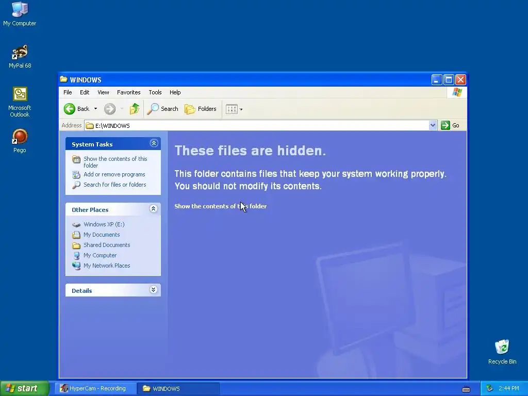Viewport: 528px width, 396px height.
Task: Select the MyPal 68 desktop shortcut
Action: pos(20,56)
